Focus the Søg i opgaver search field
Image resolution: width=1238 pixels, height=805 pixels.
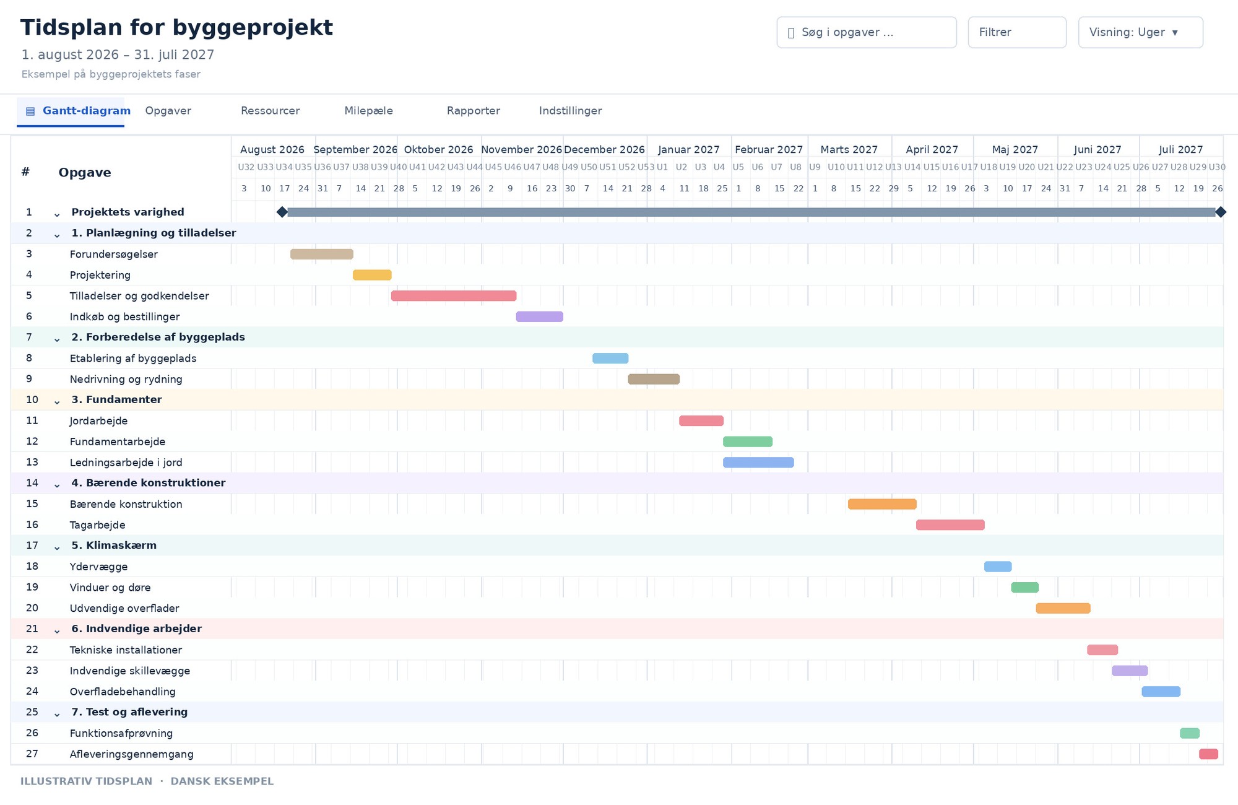click(x=867, y=32)
